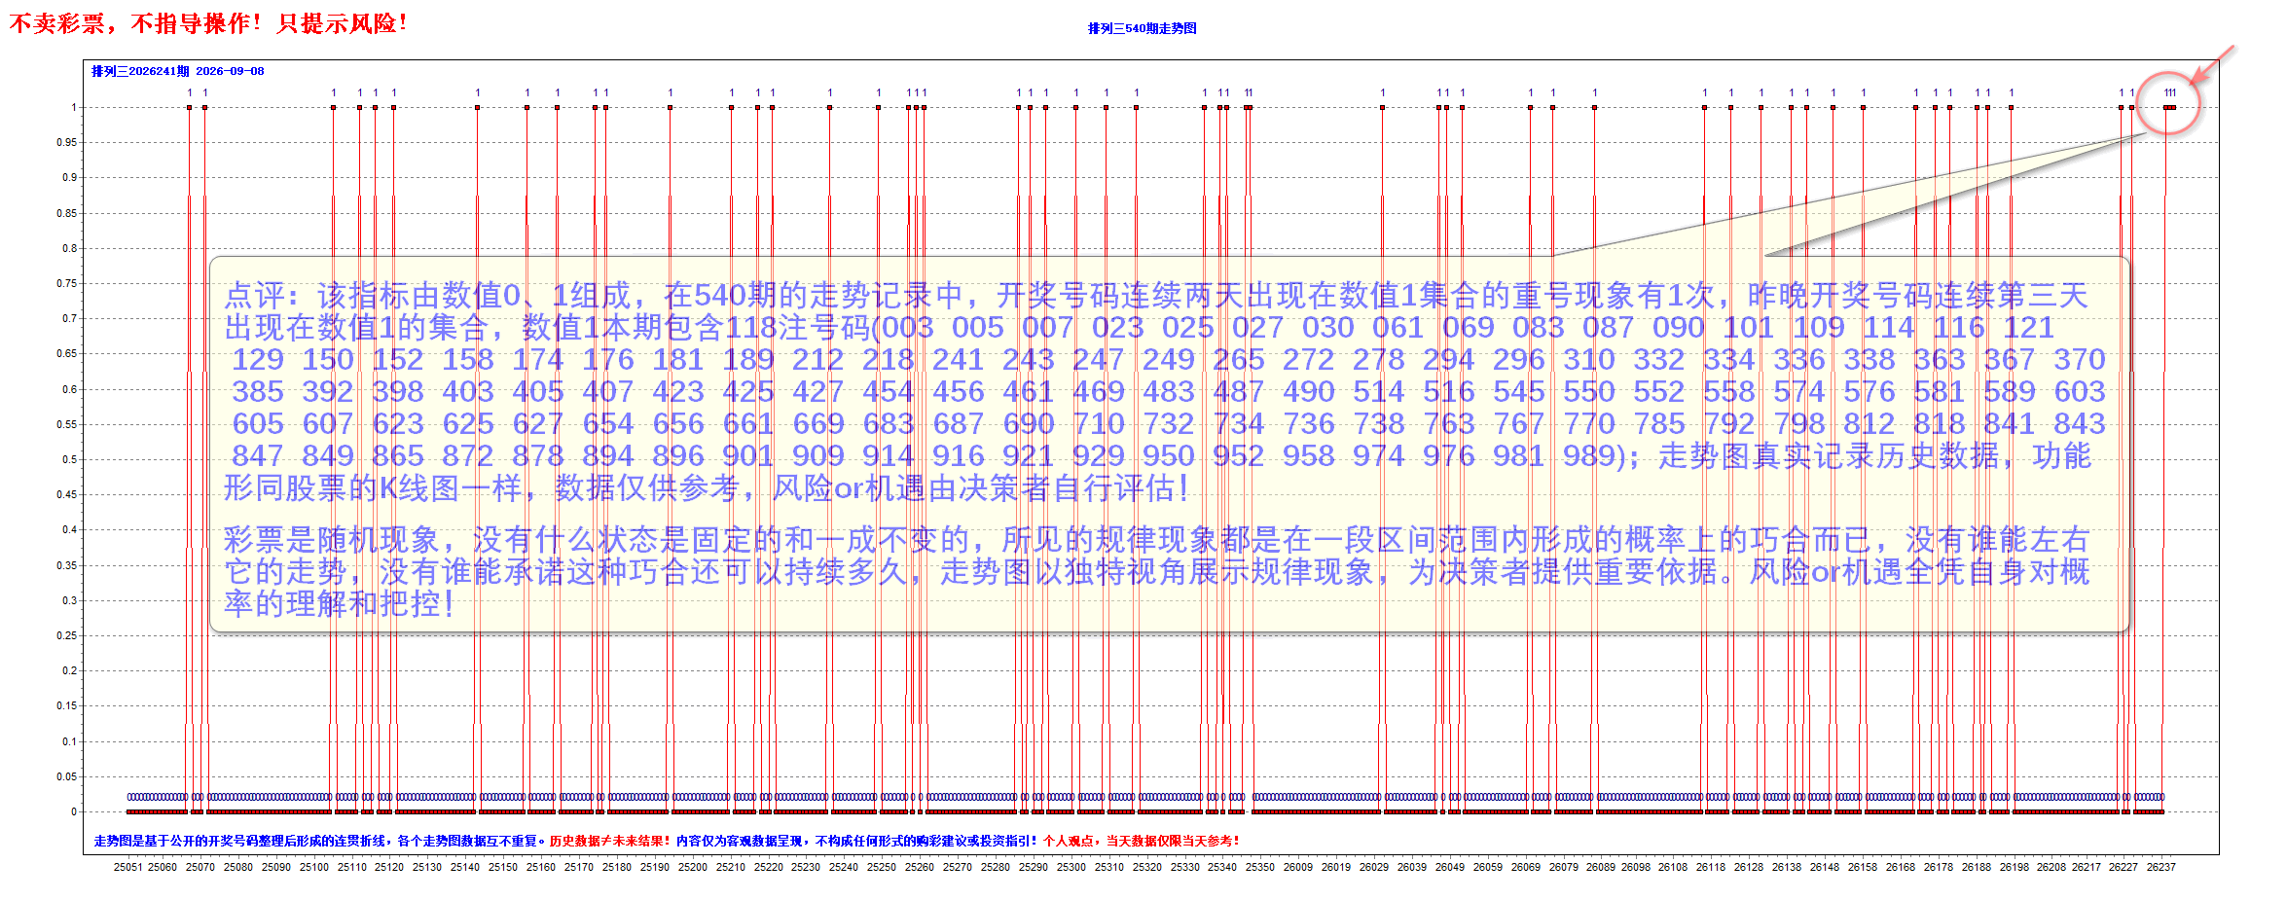
Task: Click the latest data marker labeled 111
Action: [2170, 107]
